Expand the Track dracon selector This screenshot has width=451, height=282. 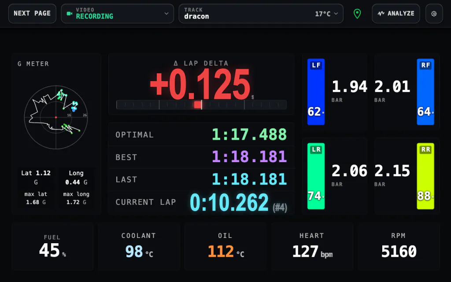(261, 14)
